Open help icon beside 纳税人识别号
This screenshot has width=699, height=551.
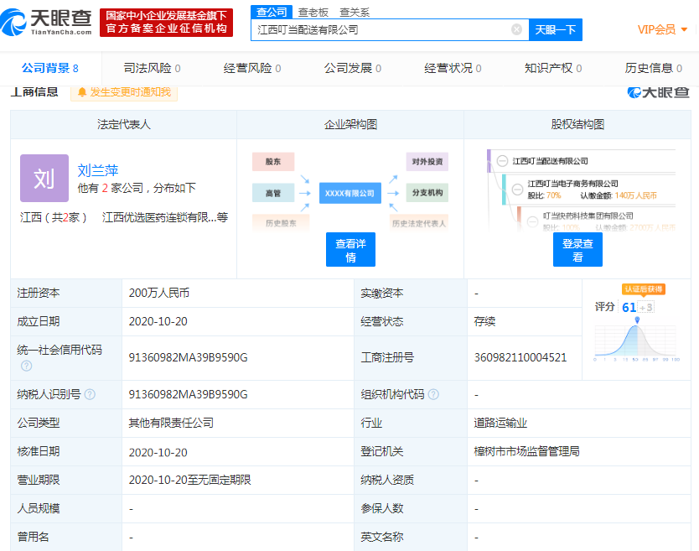90,394
